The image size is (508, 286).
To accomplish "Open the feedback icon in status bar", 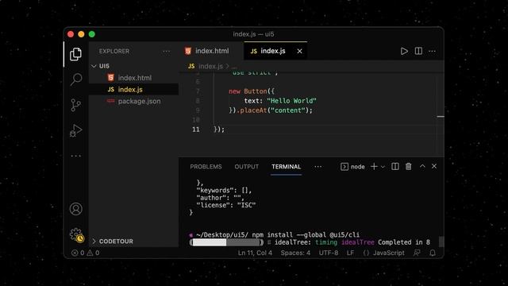I will click(x=417, y=253).
